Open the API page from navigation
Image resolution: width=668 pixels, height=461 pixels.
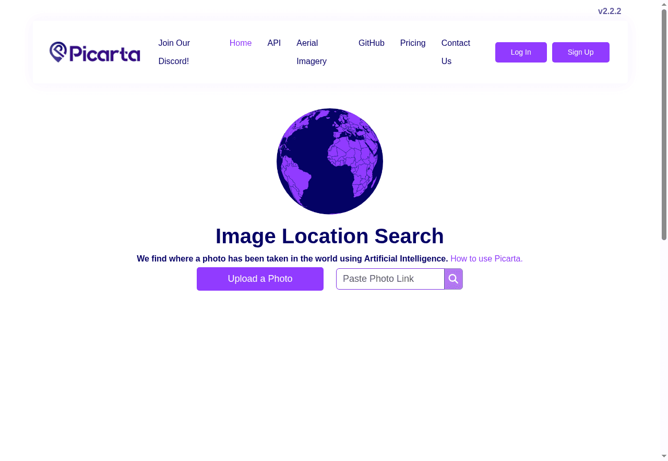[x=274, y=43]
